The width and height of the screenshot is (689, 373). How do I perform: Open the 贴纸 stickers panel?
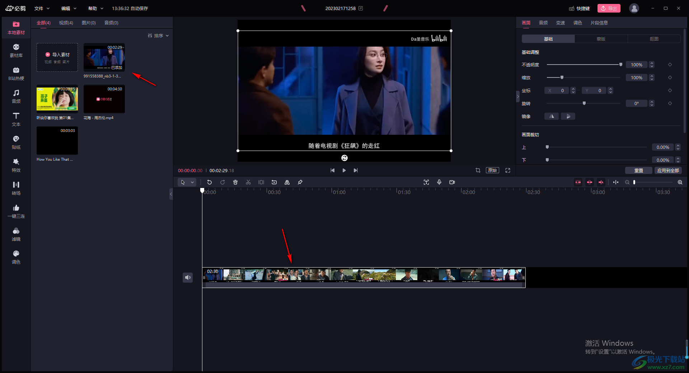(x=16, y=143)
